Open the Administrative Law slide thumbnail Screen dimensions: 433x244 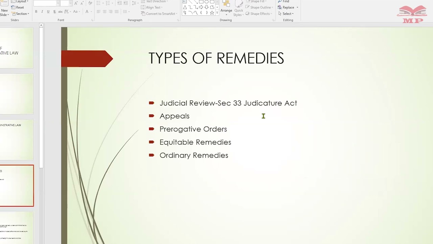17,140
